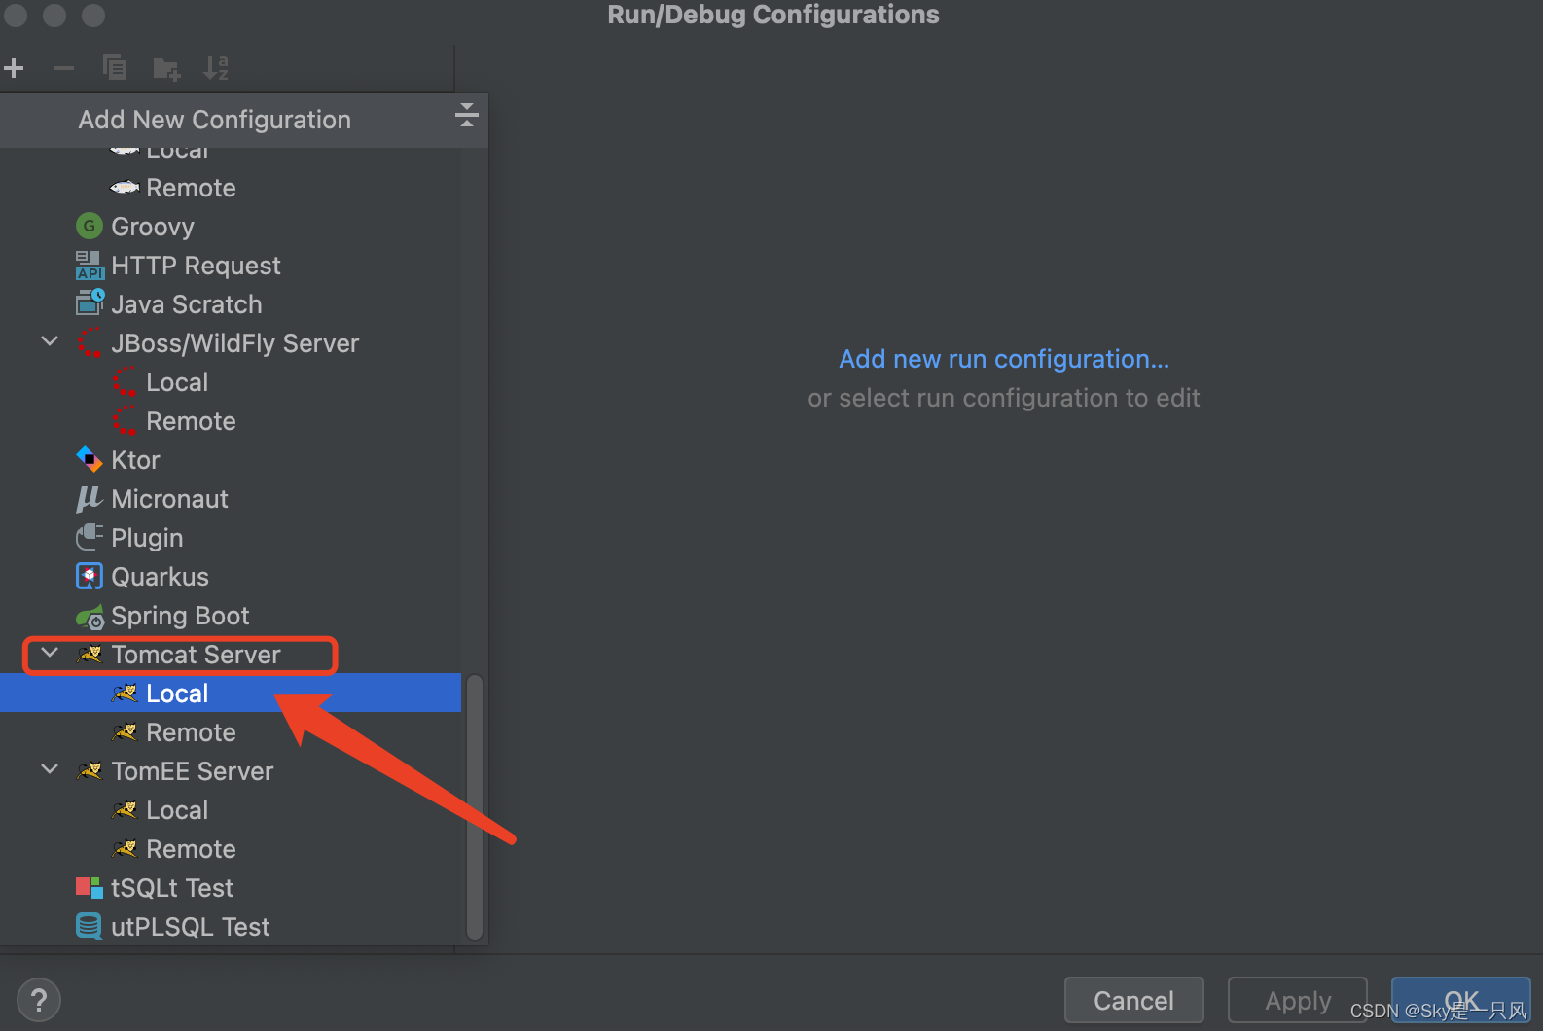Click the Plugin plug icon
The width and height of the screenshot is (1543, 1031).
tap(90, 537)
